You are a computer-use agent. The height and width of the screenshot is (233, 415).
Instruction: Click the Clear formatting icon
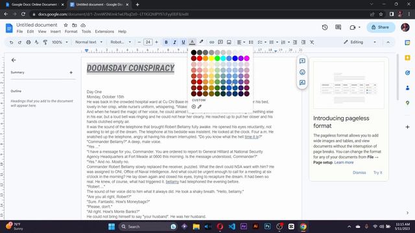312,42
